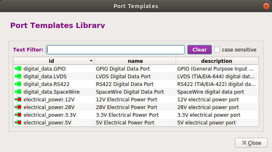
Task: Close the window with the title bar X
Action: pos(266,6)
